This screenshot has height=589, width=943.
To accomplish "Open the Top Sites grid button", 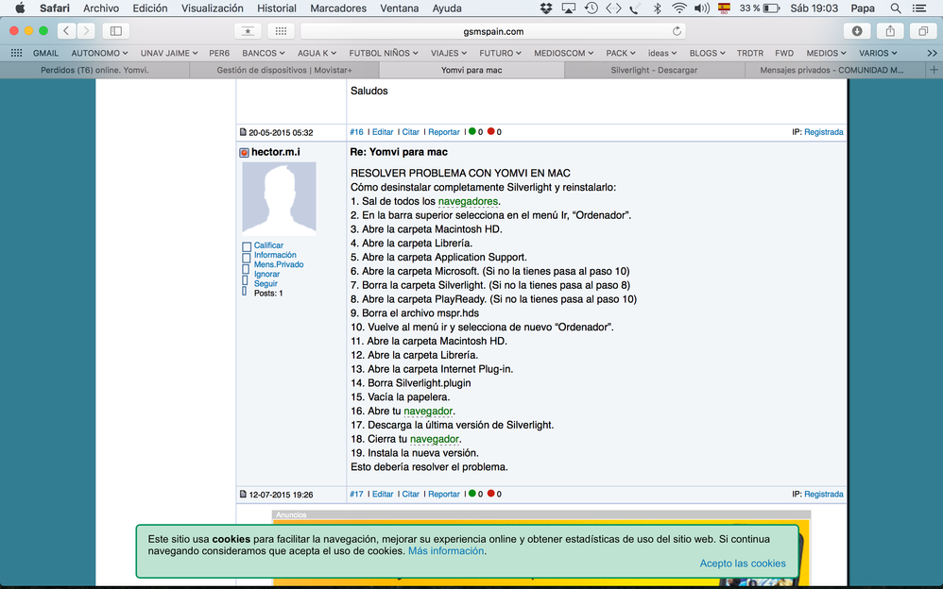I will click(282, 31).
